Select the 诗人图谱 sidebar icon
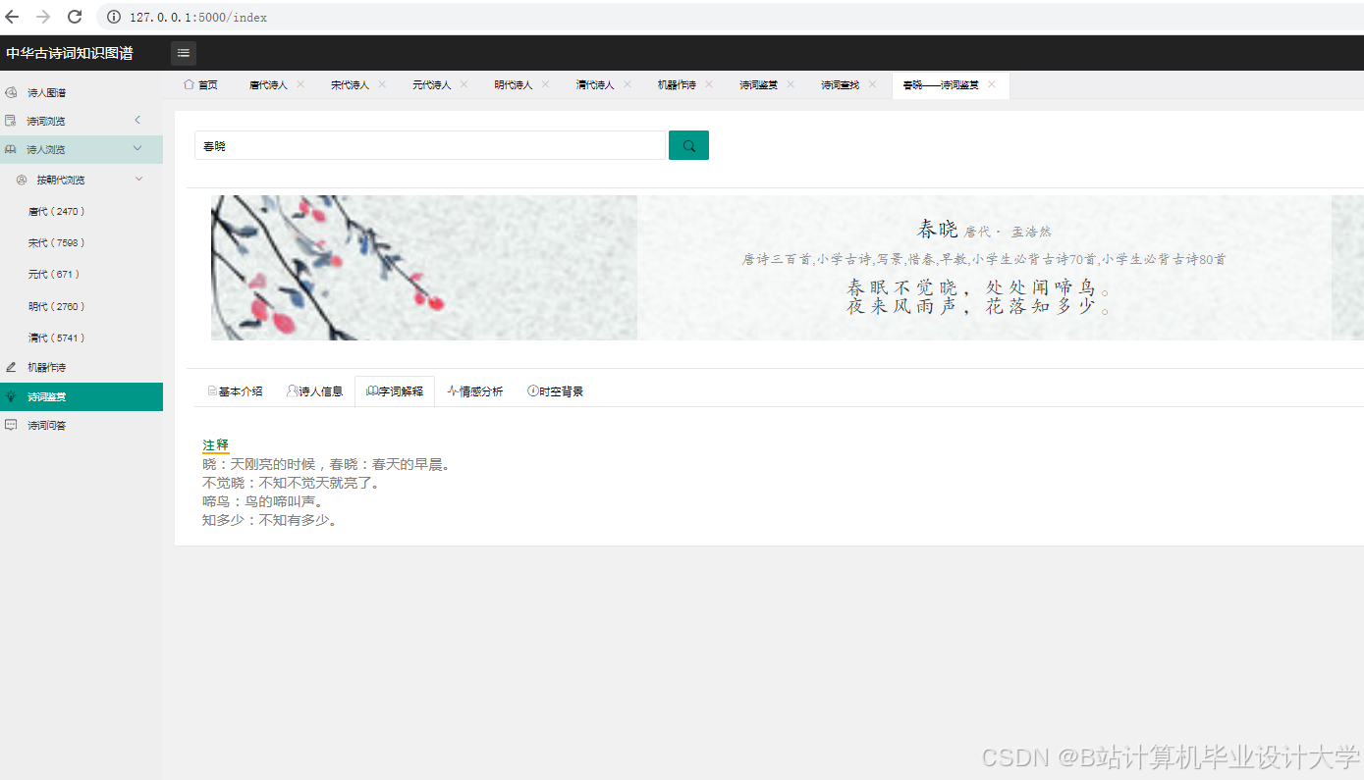1364x780 pixels. [x=9, y=91]
